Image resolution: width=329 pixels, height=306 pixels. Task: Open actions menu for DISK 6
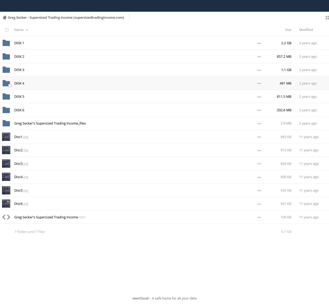click(259, 110)
